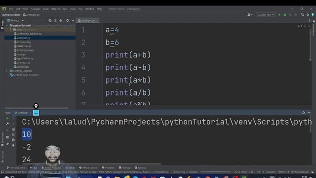
Task: Open user account dropdown in toolbar
Action: (250, 15)
